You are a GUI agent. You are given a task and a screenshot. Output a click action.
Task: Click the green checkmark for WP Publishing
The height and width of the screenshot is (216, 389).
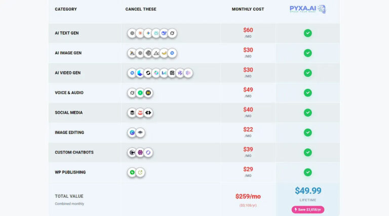(x=307, y=172)
